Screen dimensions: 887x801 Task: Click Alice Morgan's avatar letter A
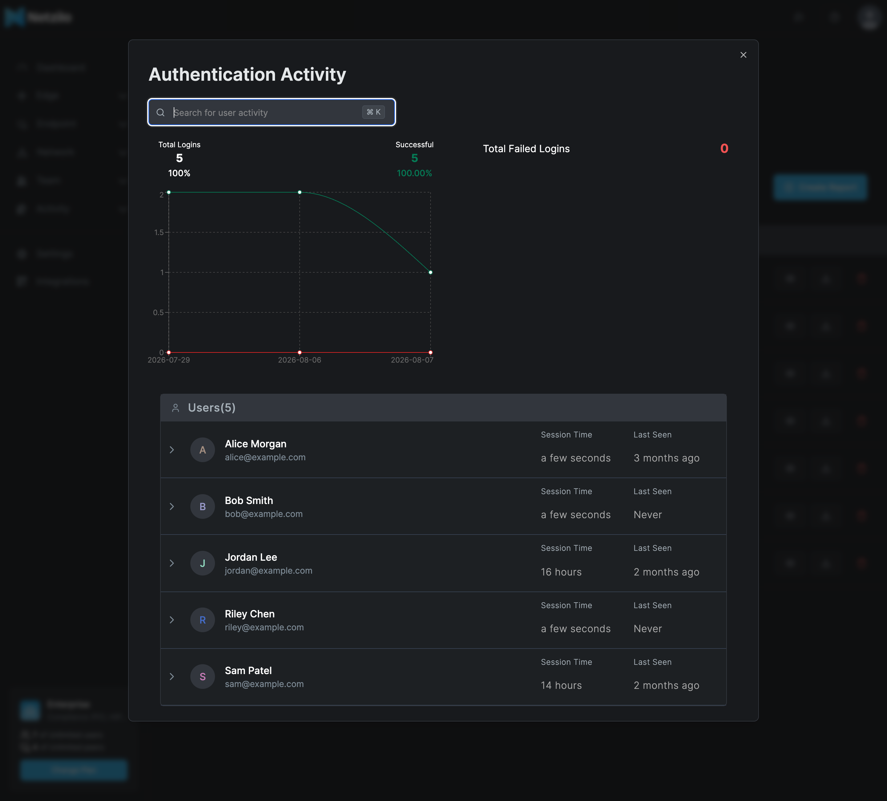(x=202, y=450)
